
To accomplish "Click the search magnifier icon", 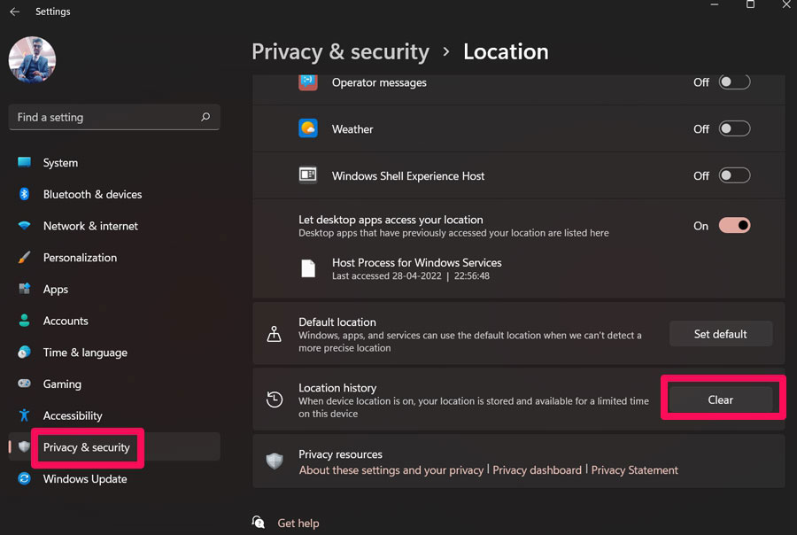I will [x=205, y=117].
